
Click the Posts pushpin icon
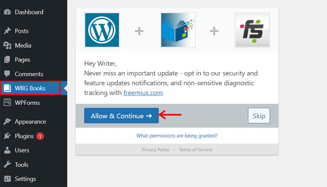tap(7, 31)
